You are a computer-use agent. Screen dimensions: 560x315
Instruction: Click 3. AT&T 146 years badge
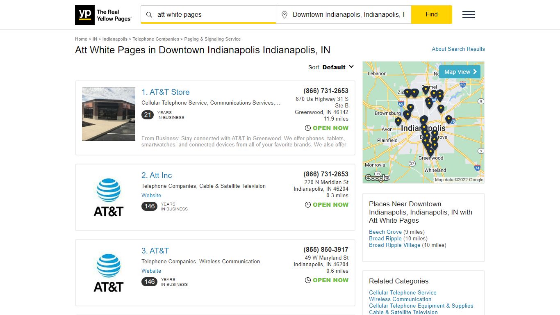coord(149,282)
